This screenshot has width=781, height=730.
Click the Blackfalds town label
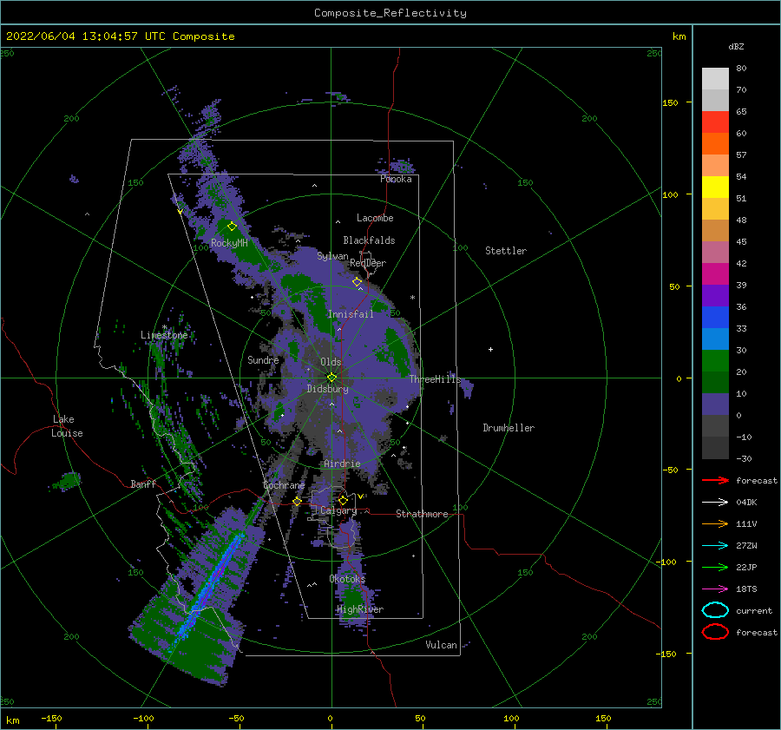pos(369,240)
